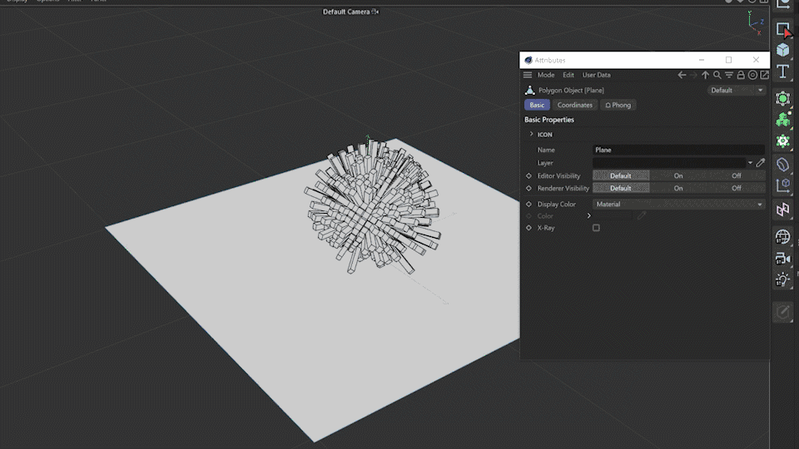Expand the Color row chevron
The height and width of the screenshot is (449, 799).
tap(589, 216)
